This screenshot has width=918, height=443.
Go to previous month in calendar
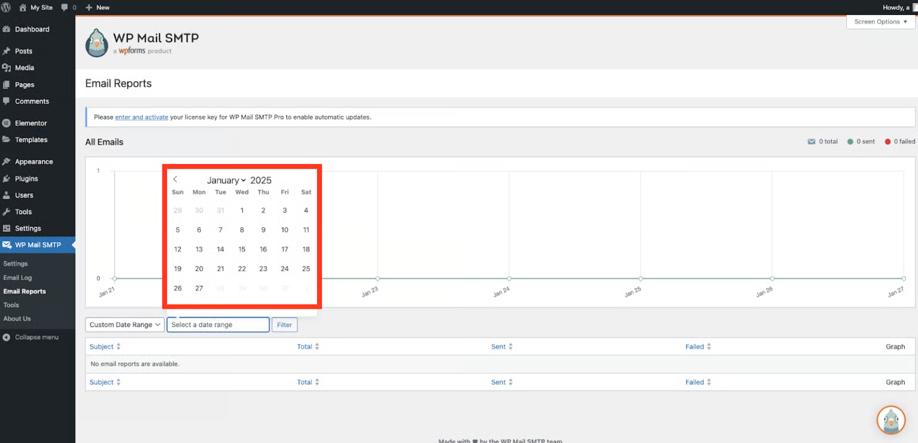175,179
